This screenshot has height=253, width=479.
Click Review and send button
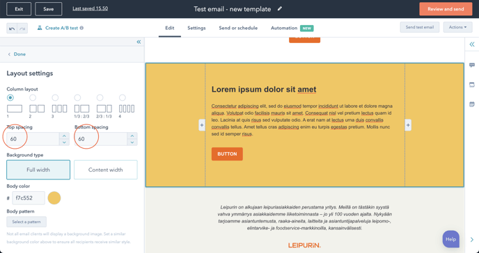446,9
